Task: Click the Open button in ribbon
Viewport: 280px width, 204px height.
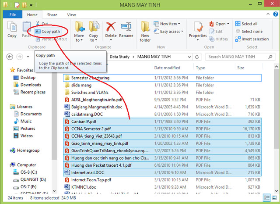Action: pos(217,24)
